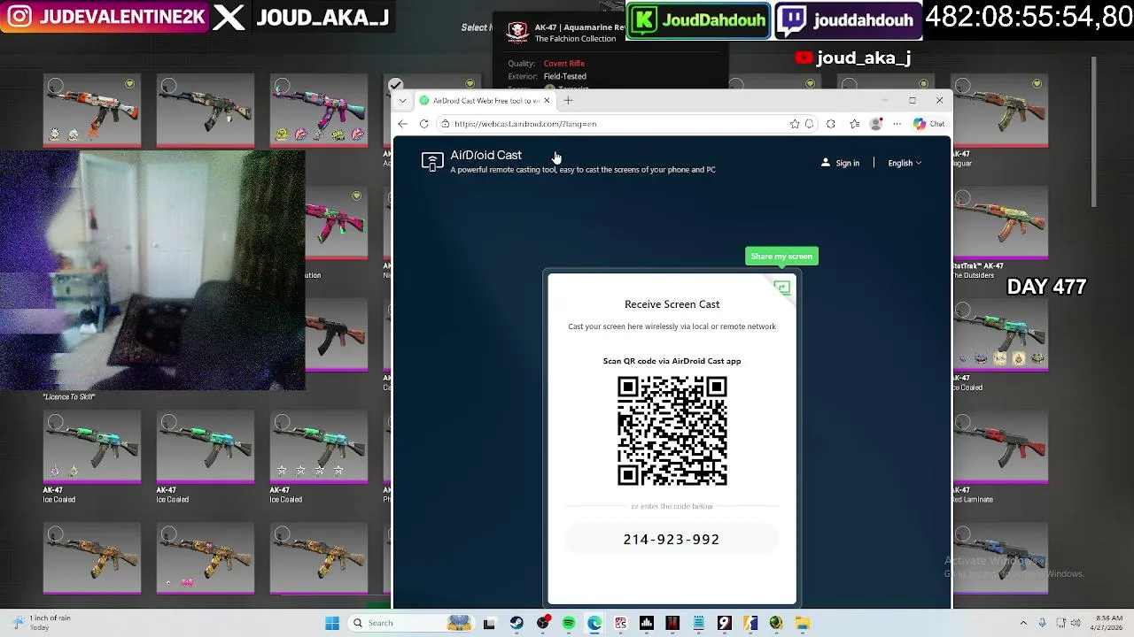The width and height of the screenshot is (1134, 637).
Task: Open volume tray icon
Action: (x=1077, y=623)
